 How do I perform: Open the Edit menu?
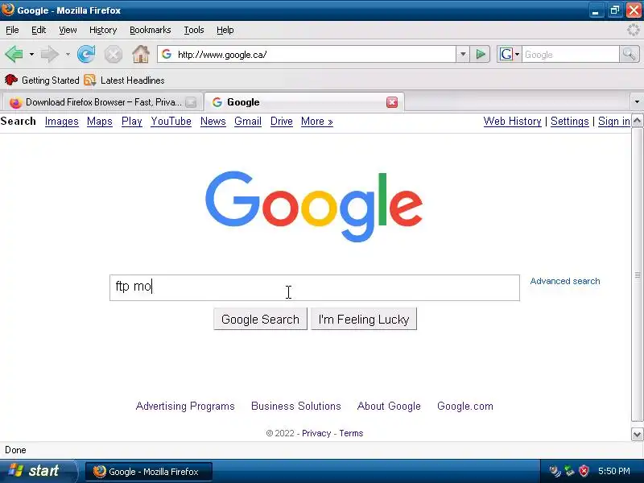(39, 30)
